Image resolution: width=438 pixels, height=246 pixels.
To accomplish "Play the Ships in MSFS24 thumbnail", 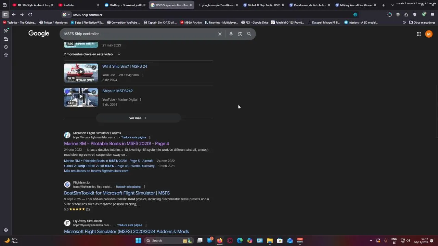I will pyautogui.click(x=81, y=97).
